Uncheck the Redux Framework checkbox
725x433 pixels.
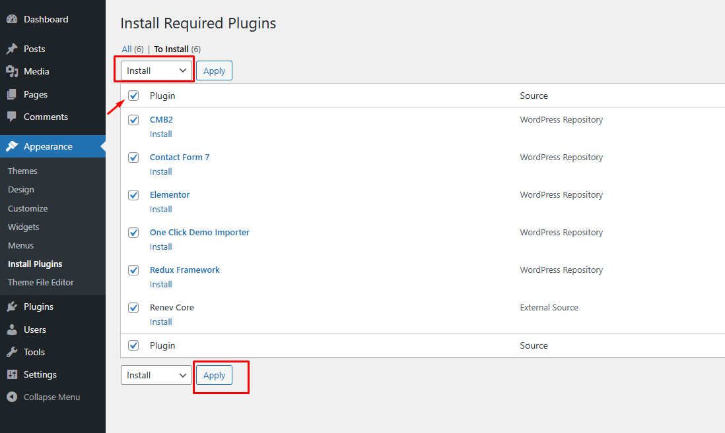coord(133,270)
